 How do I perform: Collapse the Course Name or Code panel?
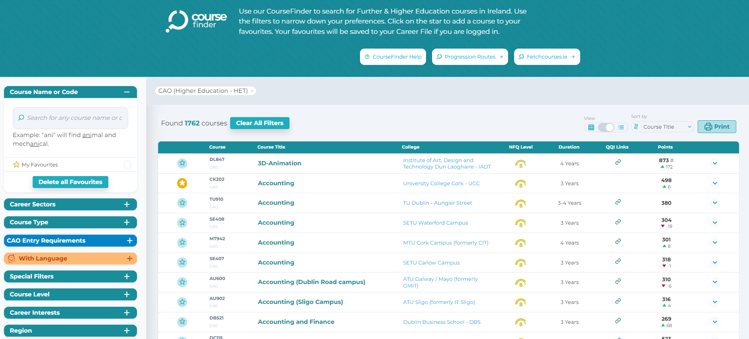pos(127,92)
